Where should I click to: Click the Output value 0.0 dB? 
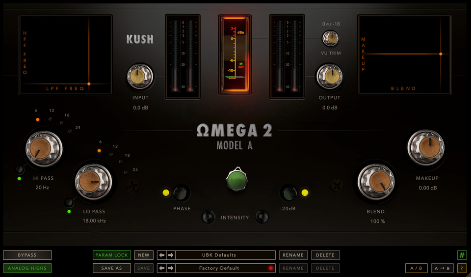(330, 108)
